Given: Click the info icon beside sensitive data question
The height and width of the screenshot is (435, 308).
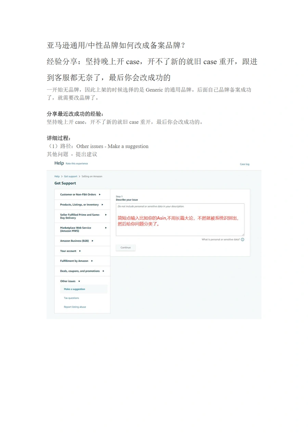Looking at the screenshot, I should pos(243,240).
